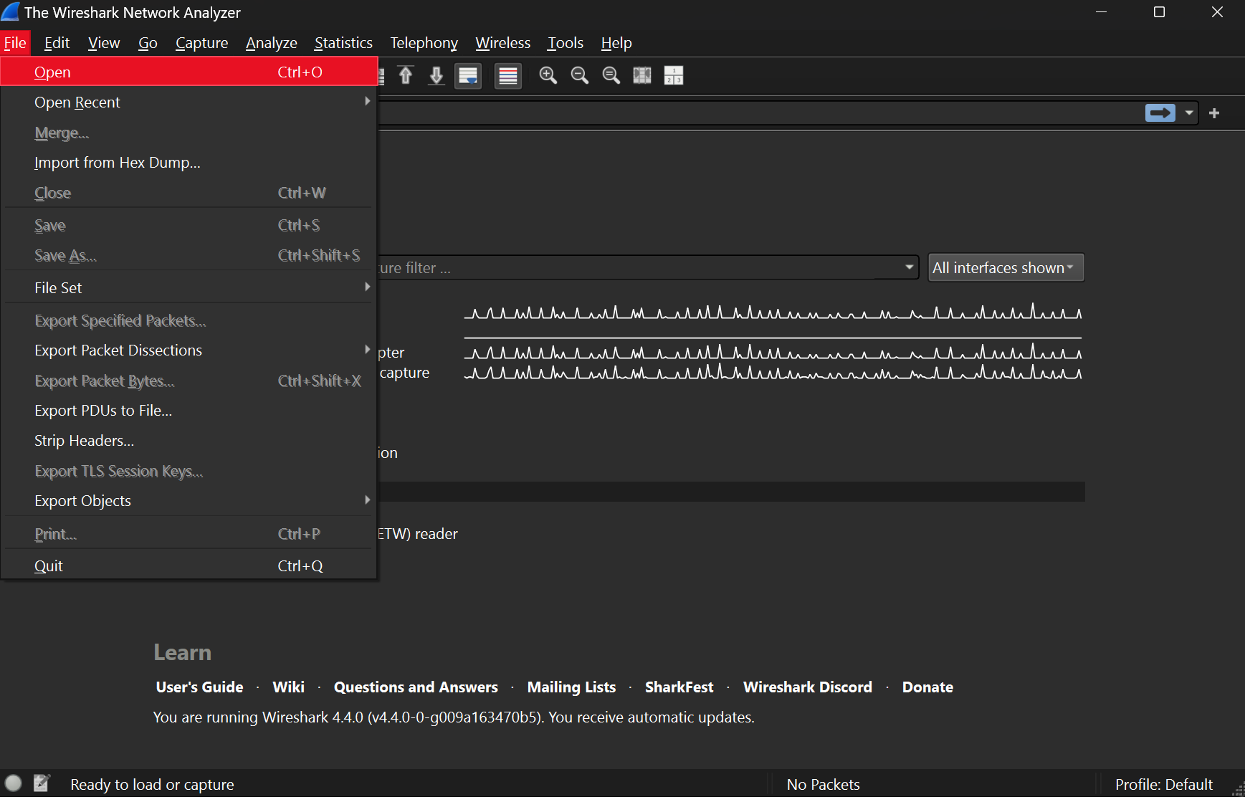Expand capture filter history dropdown arrow
This screenshot has height=797, width=1245.
coord(909,267)
